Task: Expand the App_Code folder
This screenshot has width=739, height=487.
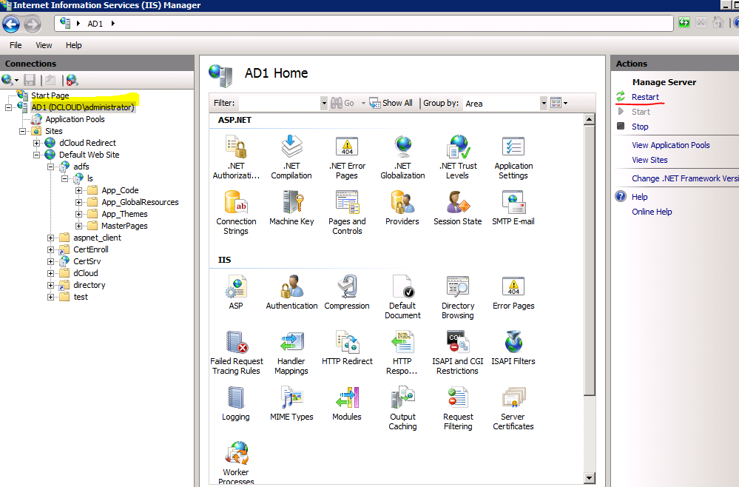Action: [79, 190]
